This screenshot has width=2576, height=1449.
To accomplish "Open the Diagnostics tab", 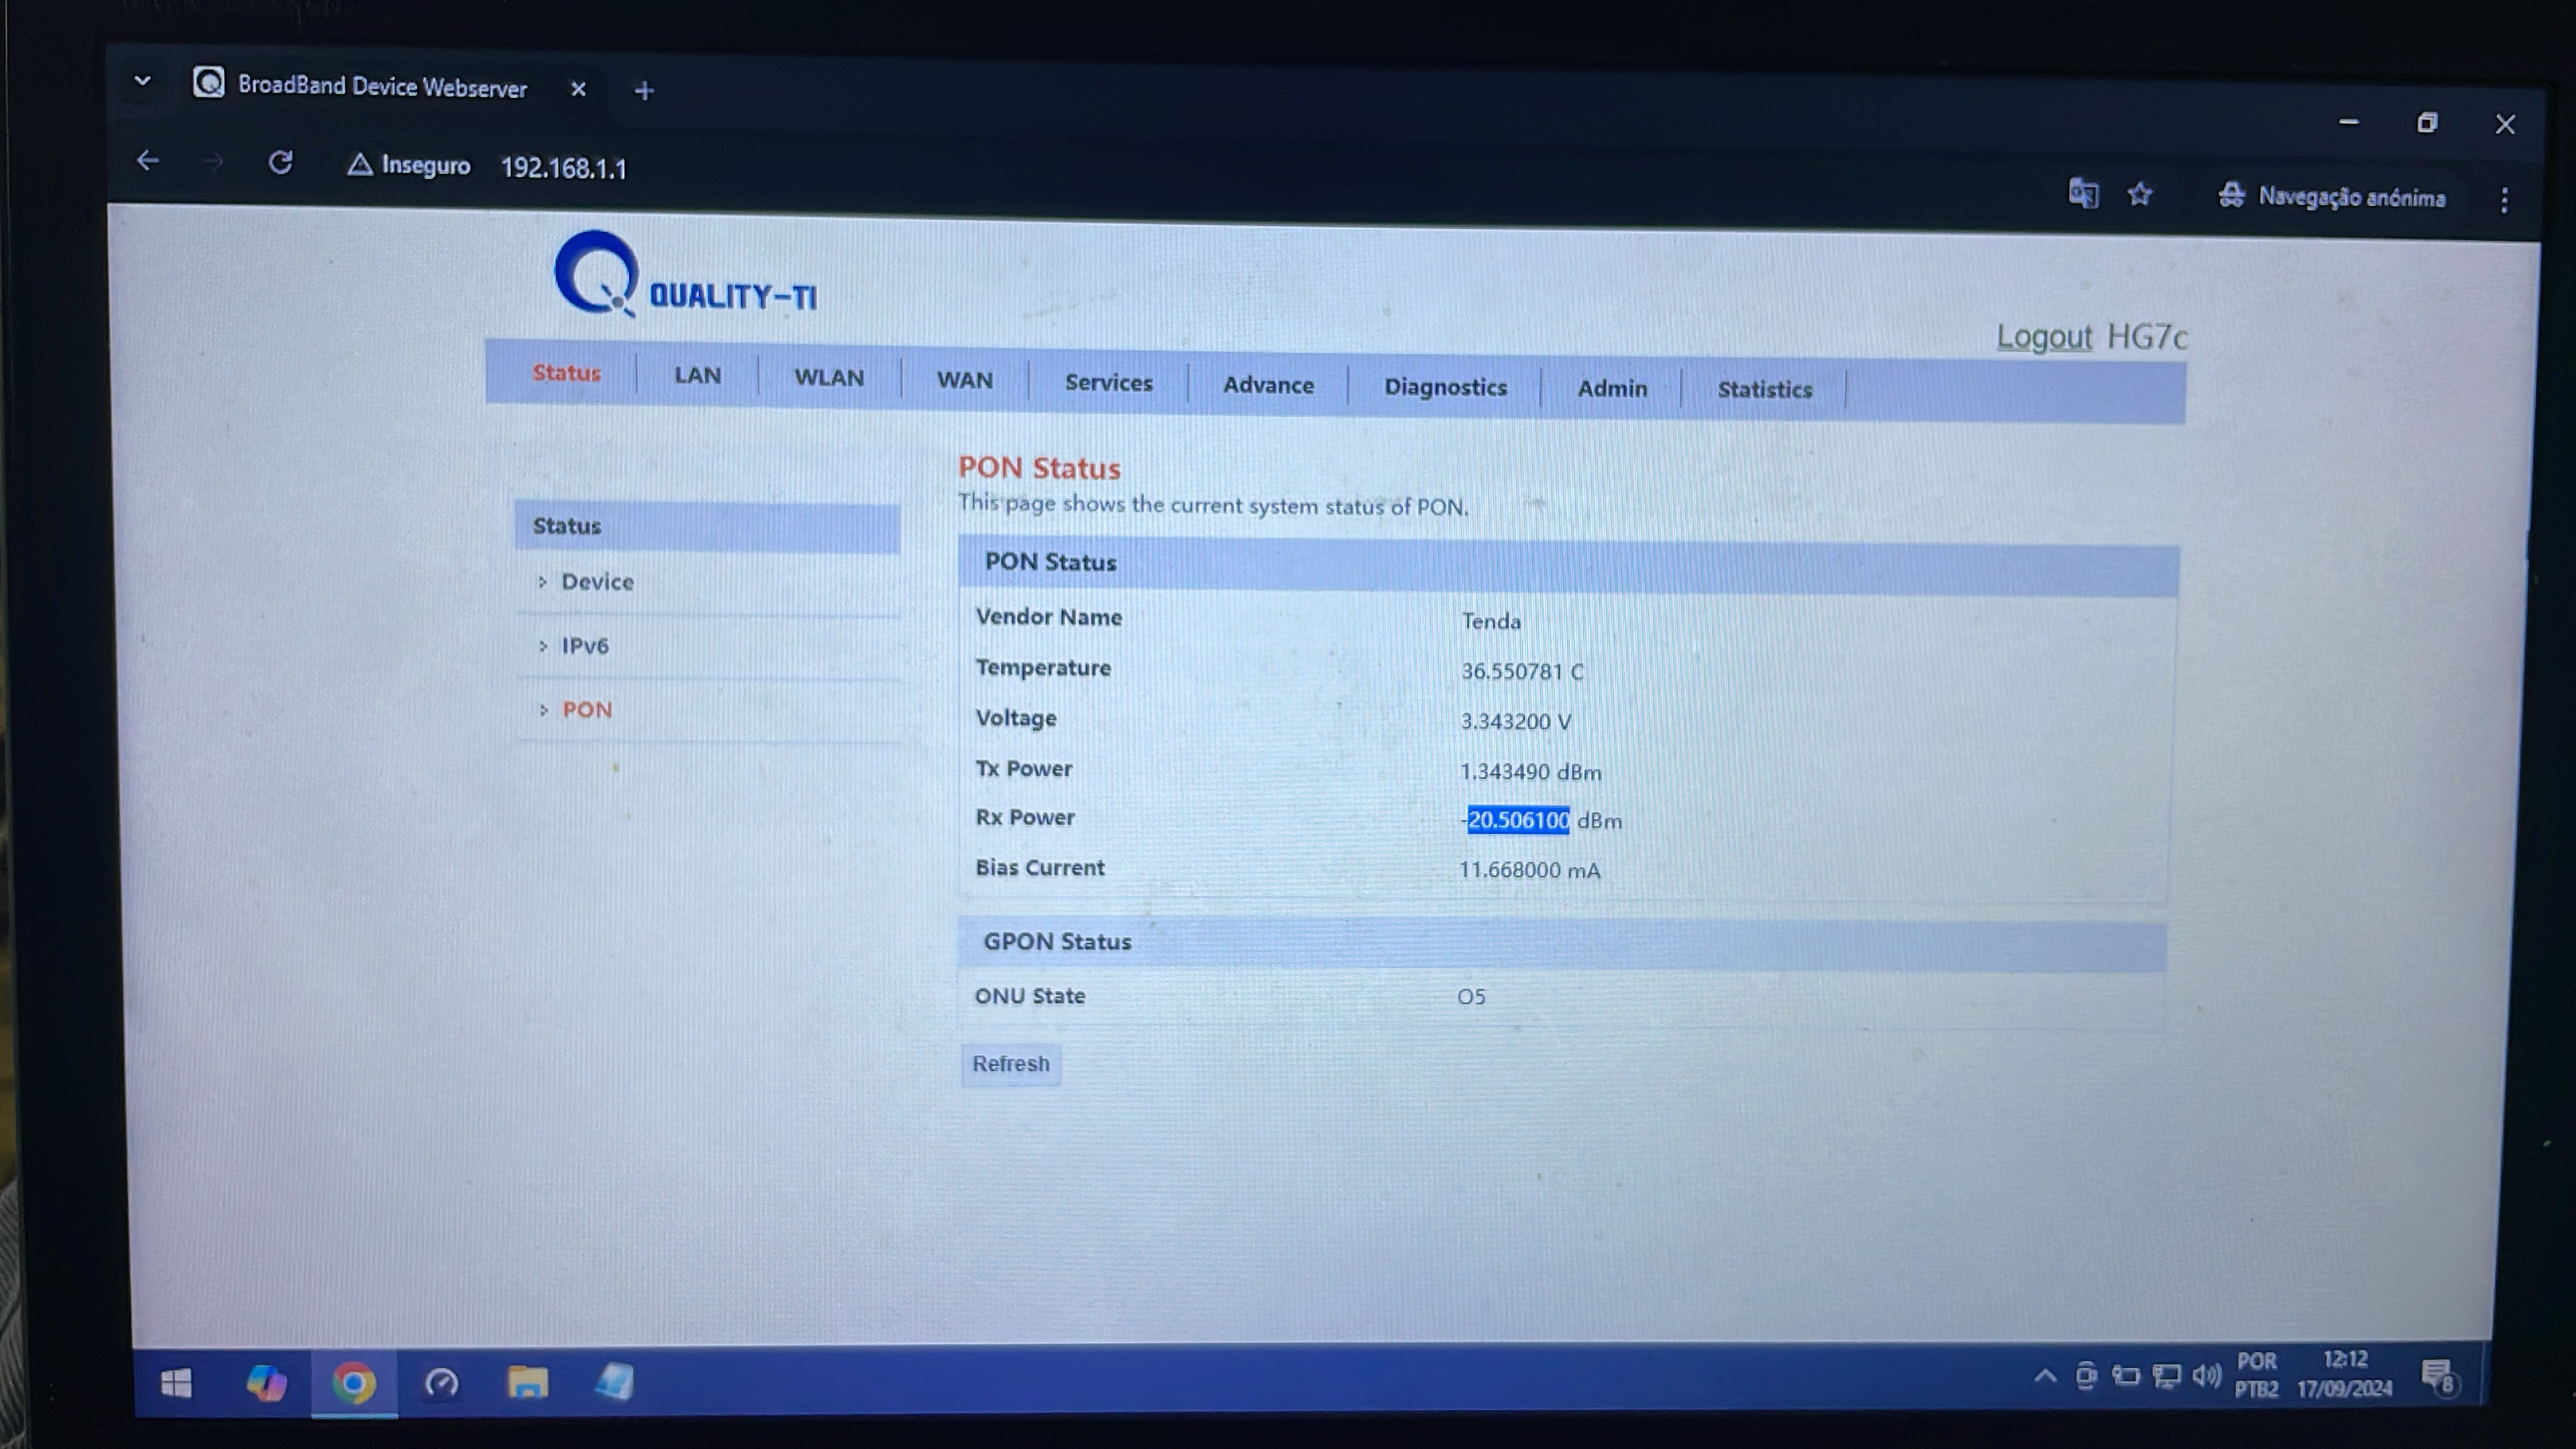I will (x=1445, y=388).
